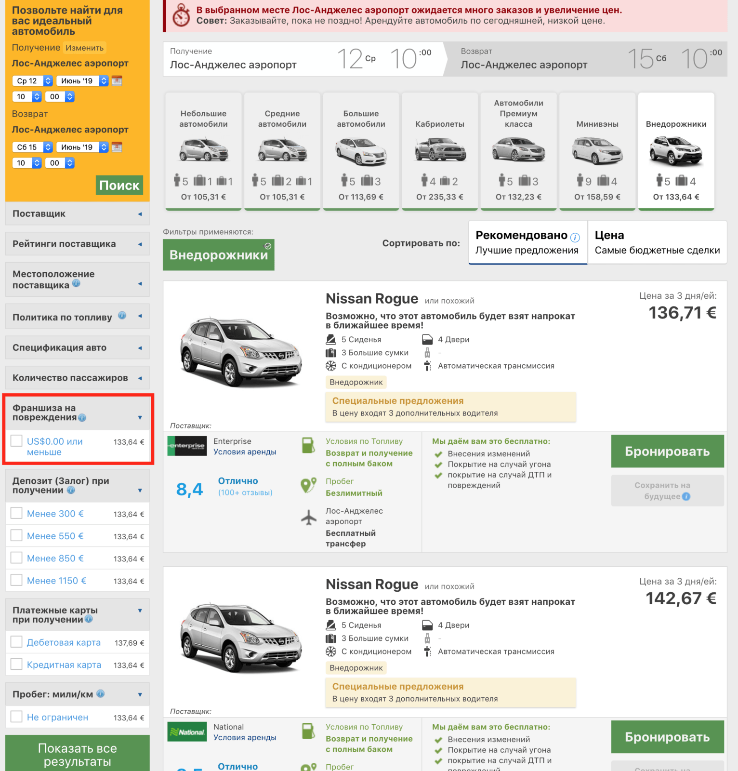Click info icon next to Рекомендовано
This screenshot has width=738, height=771.
pos(575,237)
